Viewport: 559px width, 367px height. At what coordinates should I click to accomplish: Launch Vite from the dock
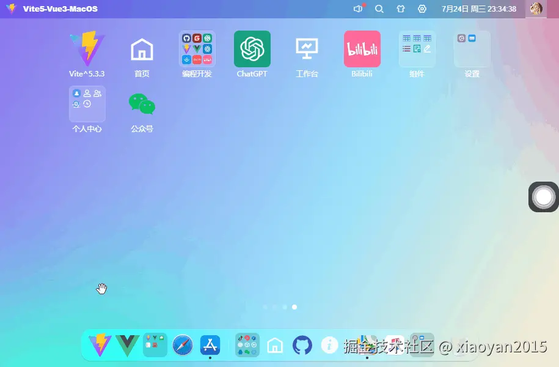[x=100, y=345]
